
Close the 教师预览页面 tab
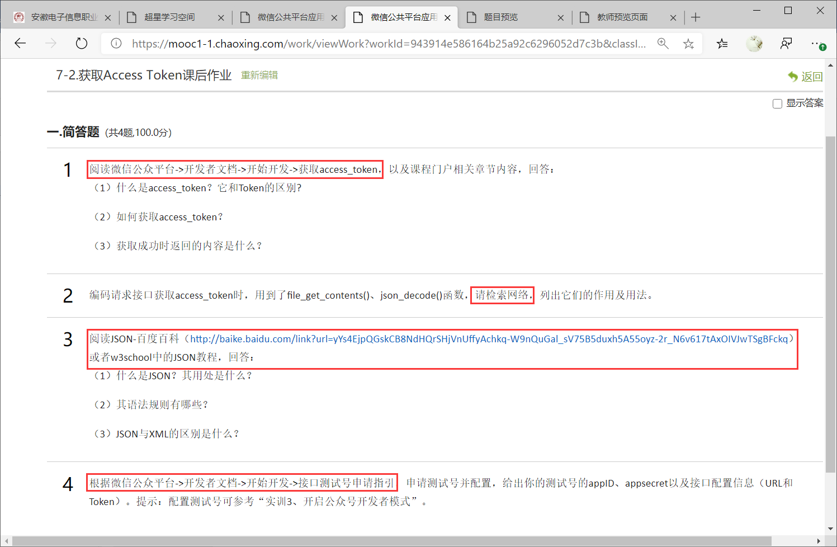click(x=673, y=18)
